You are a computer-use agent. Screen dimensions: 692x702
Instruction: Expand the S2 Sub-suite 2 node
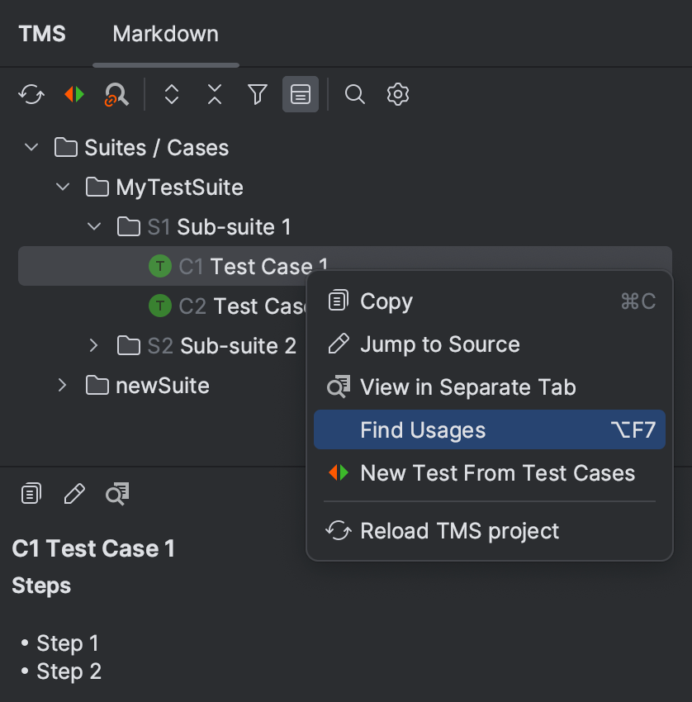point(93,346)
